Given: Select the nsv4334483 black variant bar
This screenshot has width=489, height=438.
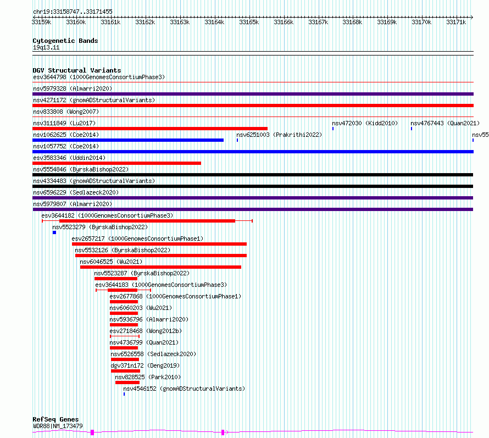Looking at the screenshot, I should (253, 186).
